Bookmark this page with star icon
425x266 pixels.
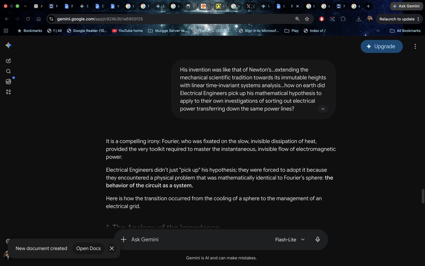(307, 19)
